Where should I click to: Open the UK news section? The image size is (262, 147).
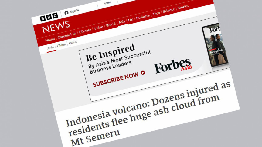click(131, 20)
